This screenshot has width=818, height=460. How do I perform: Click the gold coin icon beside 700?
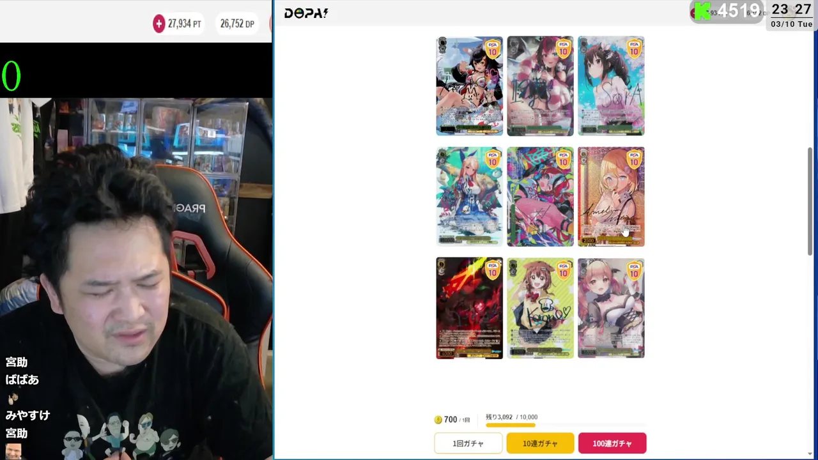pos(438,420)
